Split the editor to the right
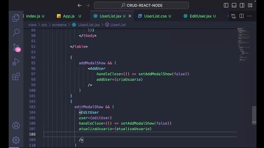 (x=241, y=16)
